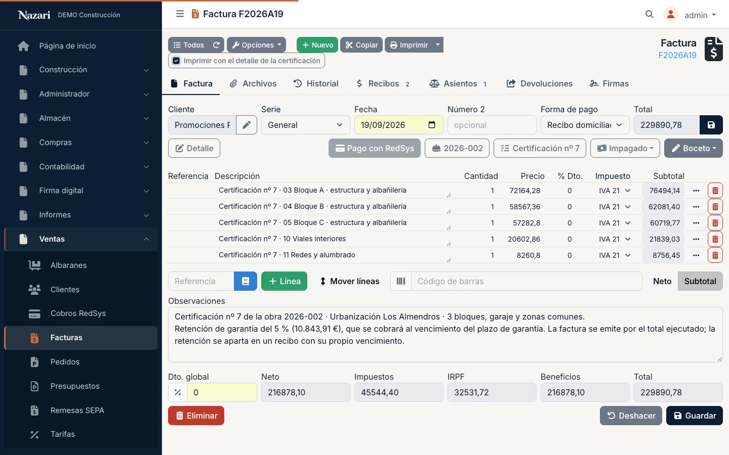Click the barcode icon
The height and width of the screenshot is (455, 729).
tap(401, 281)
